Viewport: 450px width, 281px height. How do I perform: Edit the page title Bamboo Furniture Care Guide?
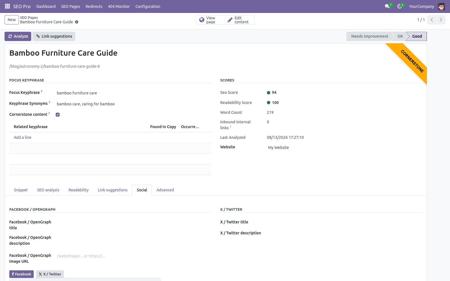(63, 53)
